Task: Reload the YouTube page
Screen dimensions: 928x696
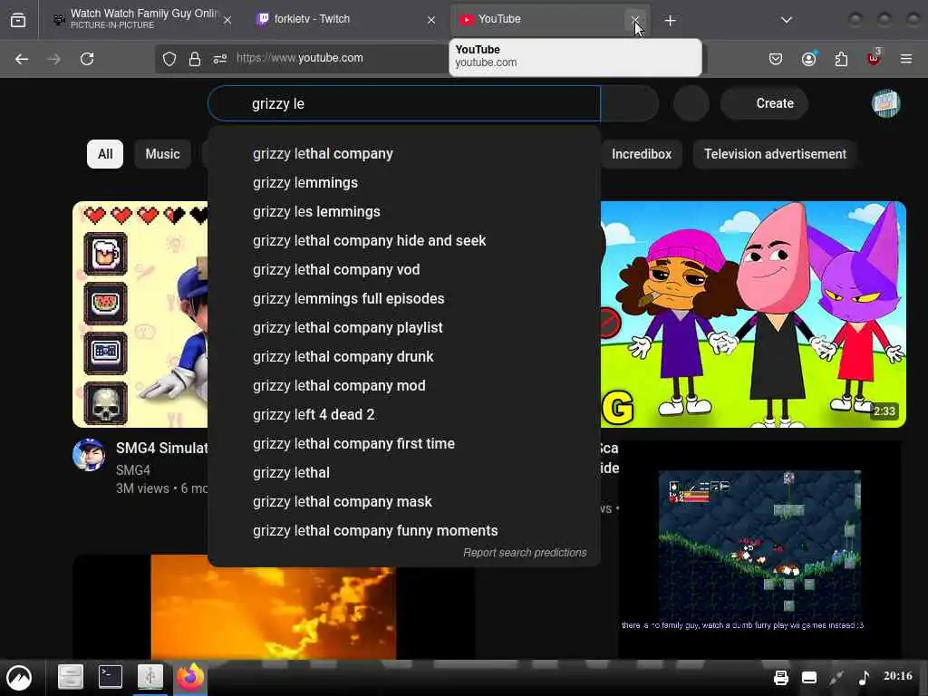Action: click(87, 59)
